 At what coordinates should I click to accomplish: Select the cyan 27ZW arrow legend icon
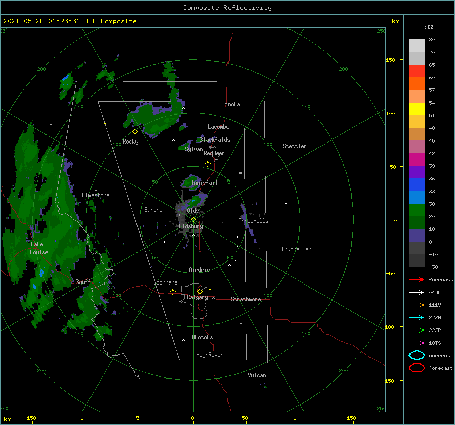point(417,318)
